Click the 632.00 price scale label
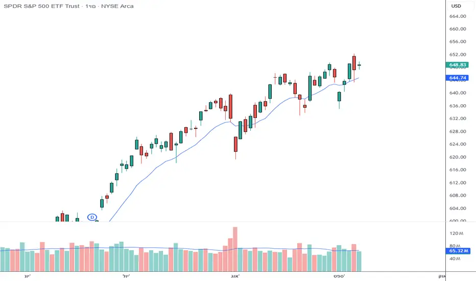 tap(458, 119)
